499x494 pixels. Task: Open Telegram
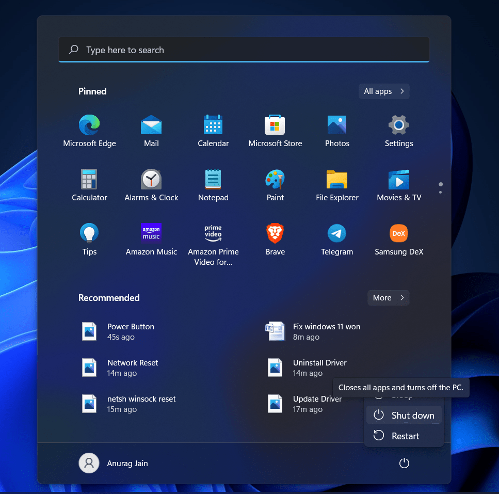point(337,239)
